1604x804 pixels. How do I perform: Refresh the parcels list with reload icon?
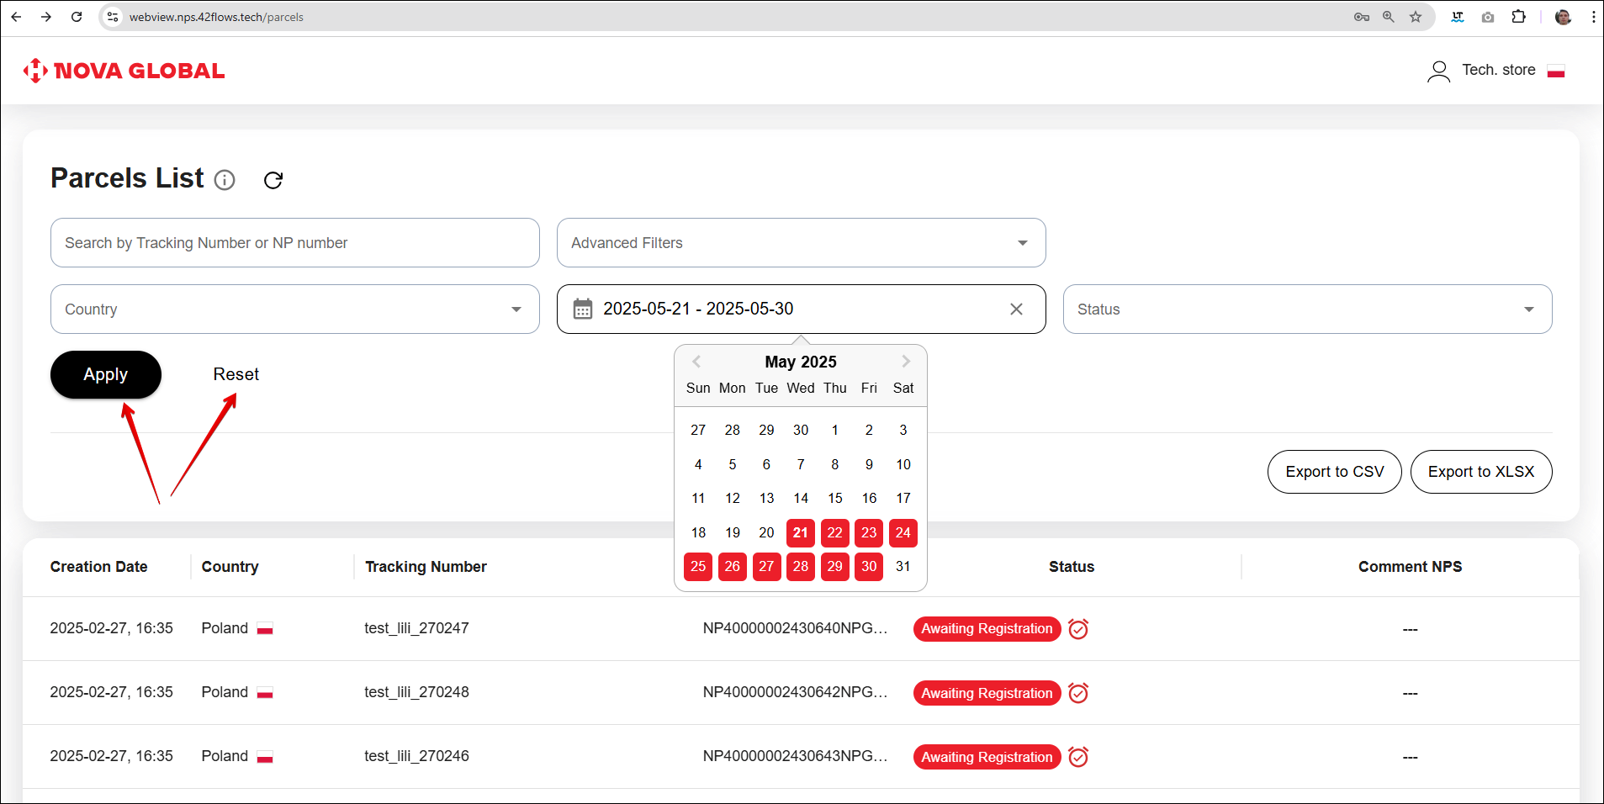273,180
